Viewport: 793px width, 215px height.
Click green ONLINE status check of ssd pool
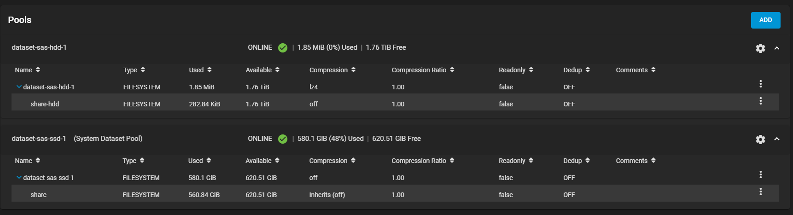pos(283,139)
